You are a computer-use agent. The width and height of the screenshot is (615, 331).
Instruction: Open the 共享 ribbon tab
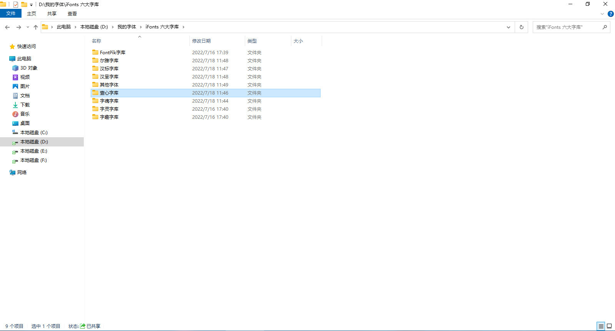(x=52, y=14)
